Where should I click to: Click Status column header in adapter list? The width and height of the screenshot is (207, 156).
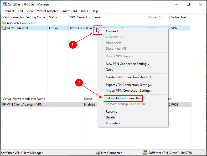click(90, 99)
